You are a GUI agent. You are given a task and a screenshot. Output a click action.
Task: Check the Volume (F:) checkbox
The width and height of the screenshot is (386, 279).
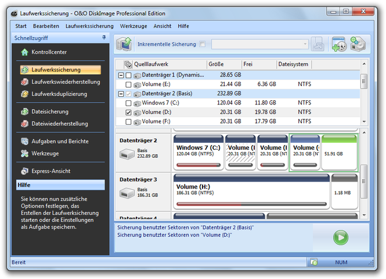click(x=128, y=122)
